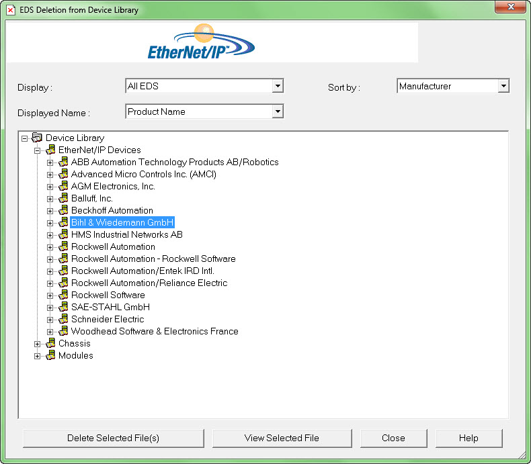The height and width of the screenshot is (464, 531).
Task: Click the Woodhead Software & Electronics icon
Action: click(63, 331)
